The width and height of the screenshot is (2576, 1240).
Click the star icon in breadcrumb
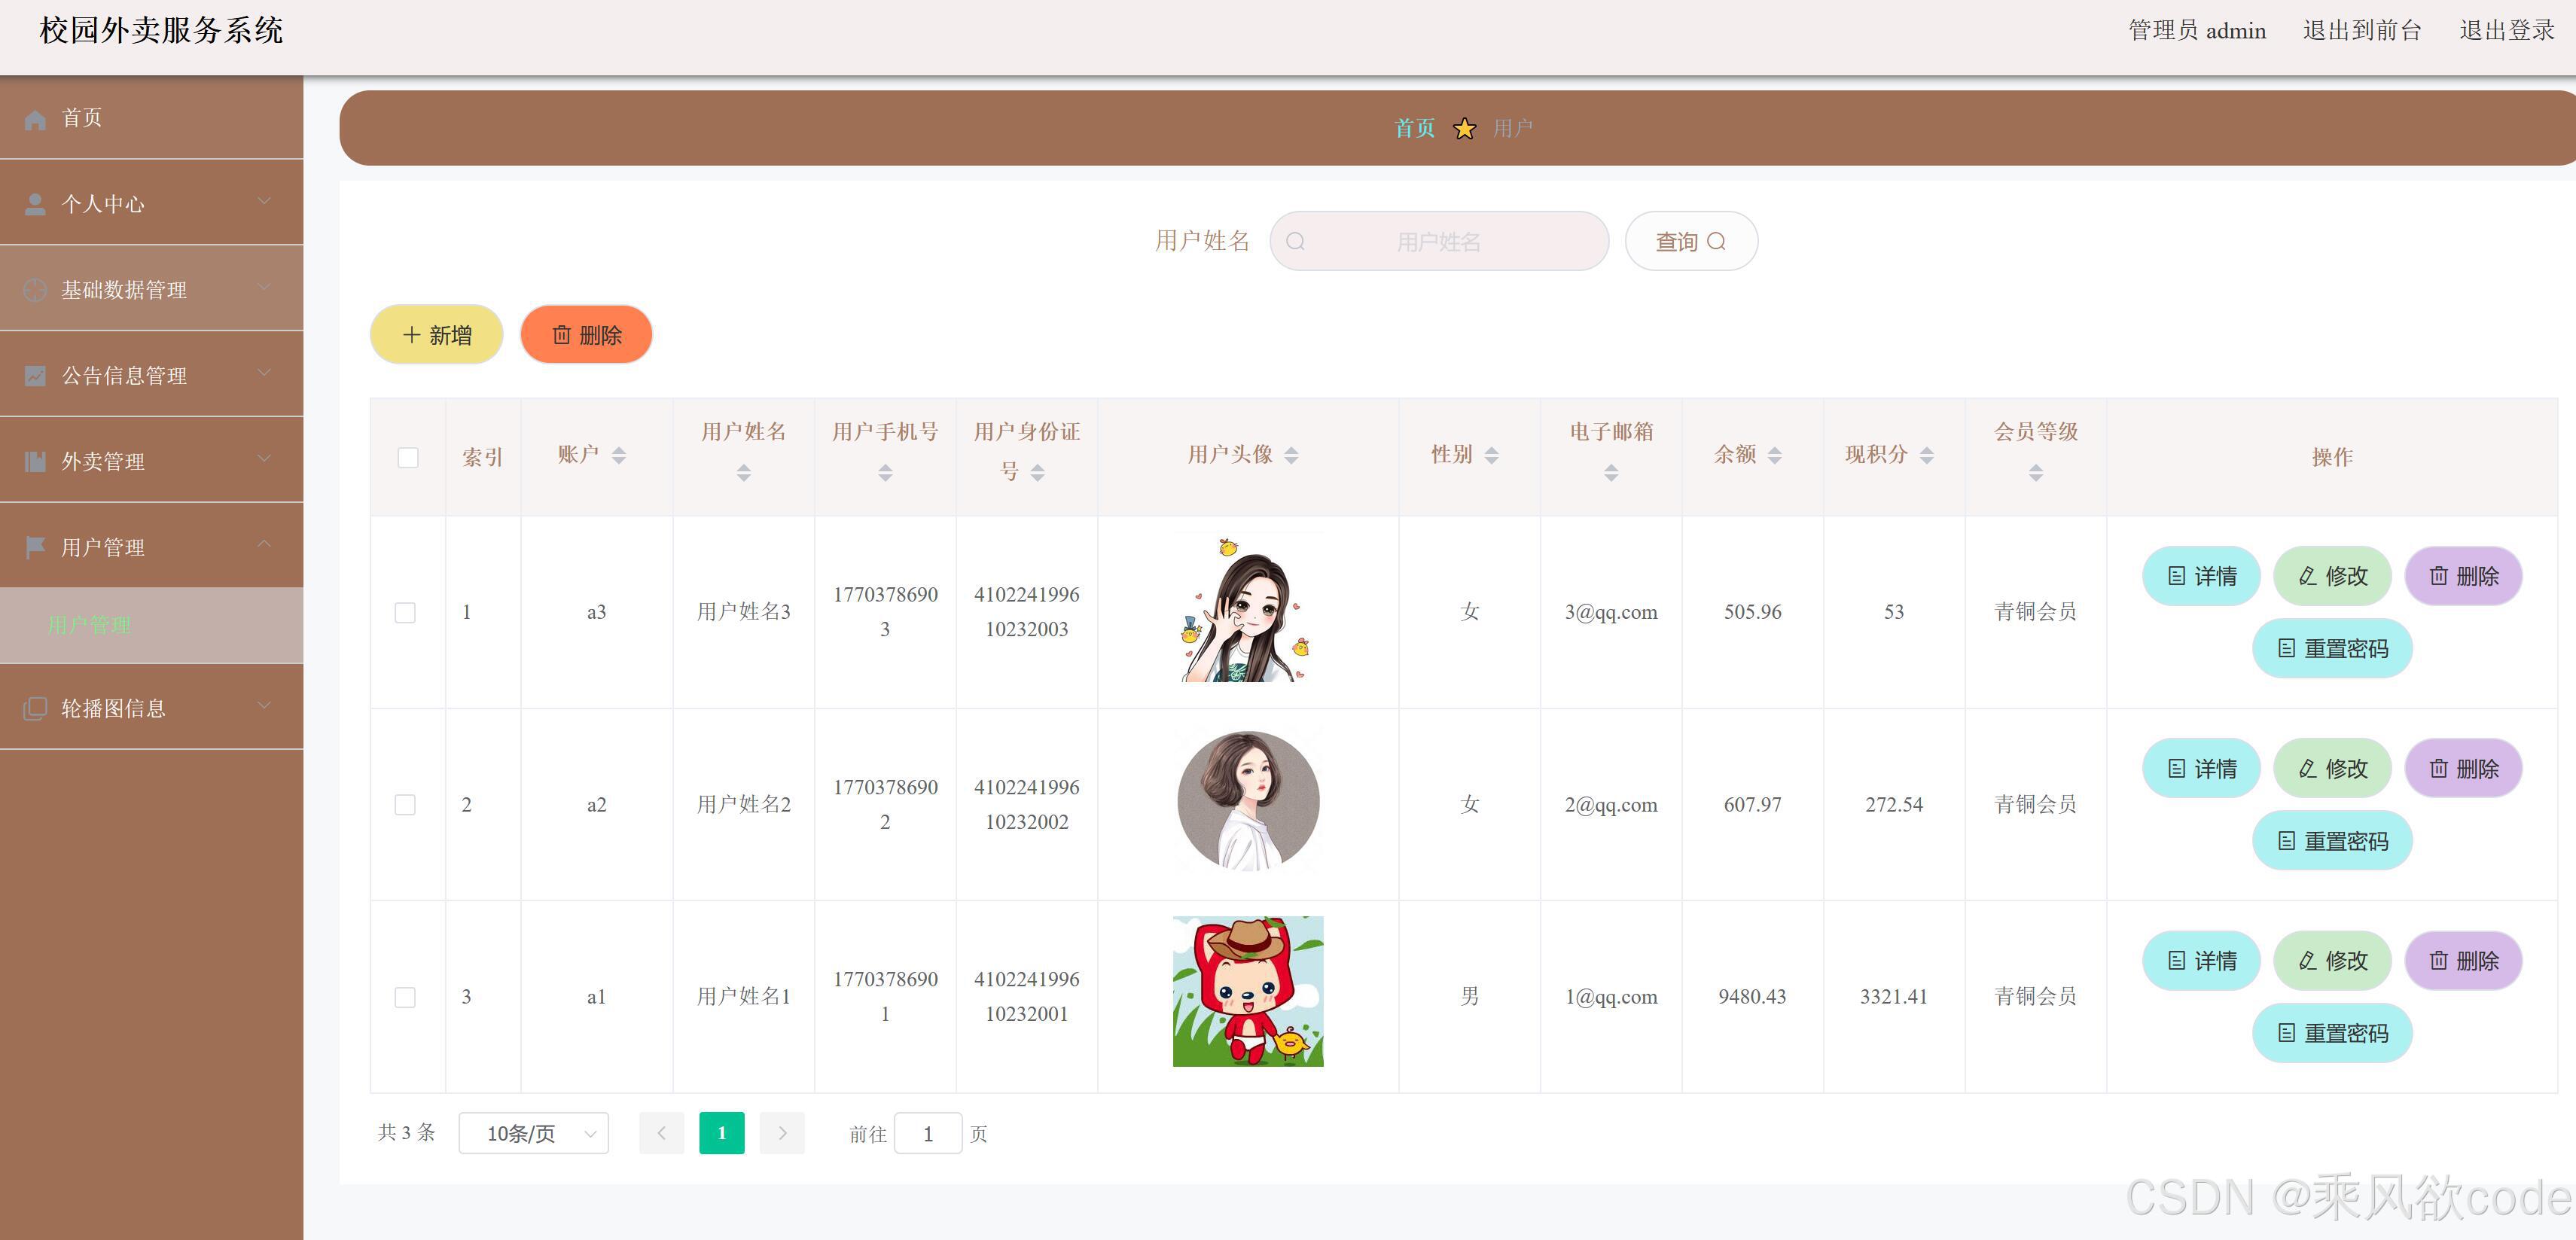[1464, 129]
